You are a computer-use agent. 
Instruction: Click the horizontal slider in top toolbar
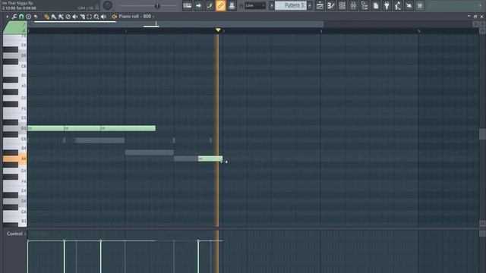point(148,5)
